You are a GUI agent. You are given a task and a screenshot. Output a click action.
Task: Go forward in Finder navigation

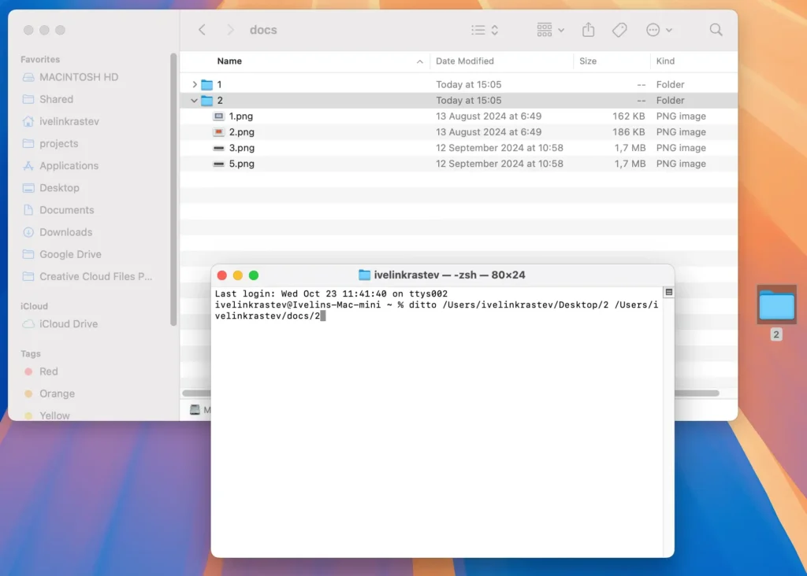[230, 30]
